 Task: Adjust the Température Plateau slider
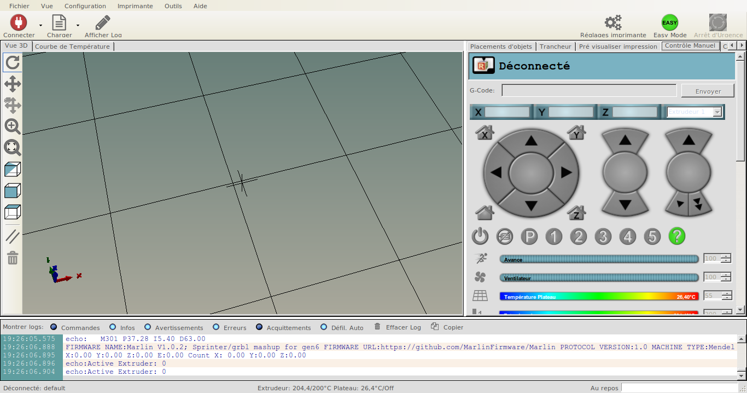point(599,296)
